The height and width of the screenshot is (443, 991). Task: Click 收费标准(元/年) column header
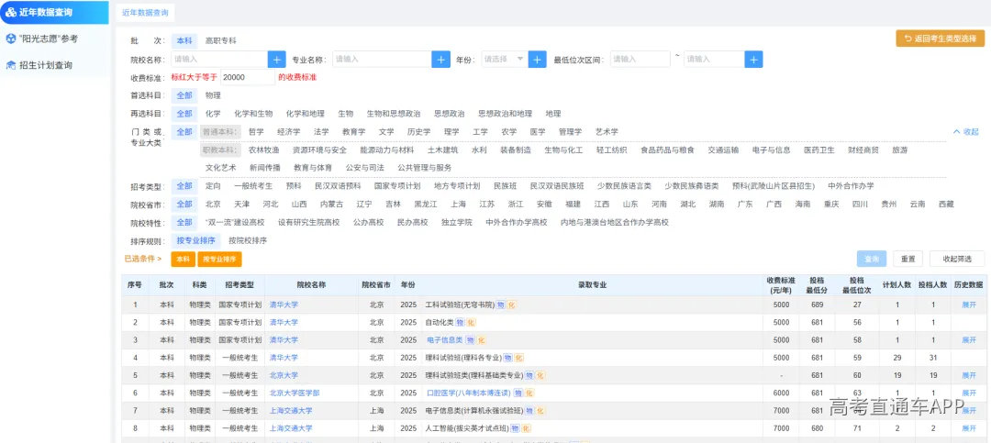pyautogui.click(x=781, y=285)
